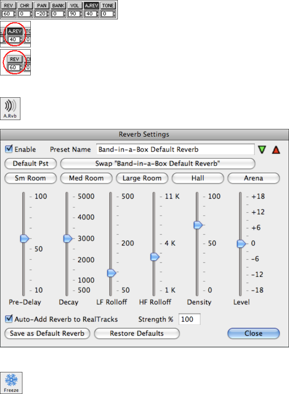This screenshot has height=394, width=289.
Task: Click the CHR value field showing 0 in top strip
Action: click(24, 14)
